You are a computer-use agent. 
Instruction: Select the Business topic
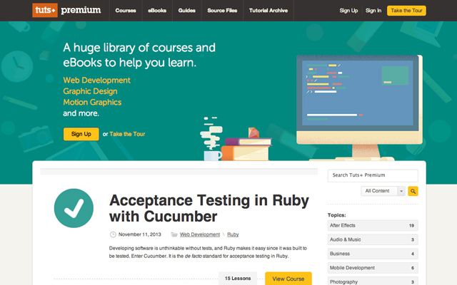[373, 254]
